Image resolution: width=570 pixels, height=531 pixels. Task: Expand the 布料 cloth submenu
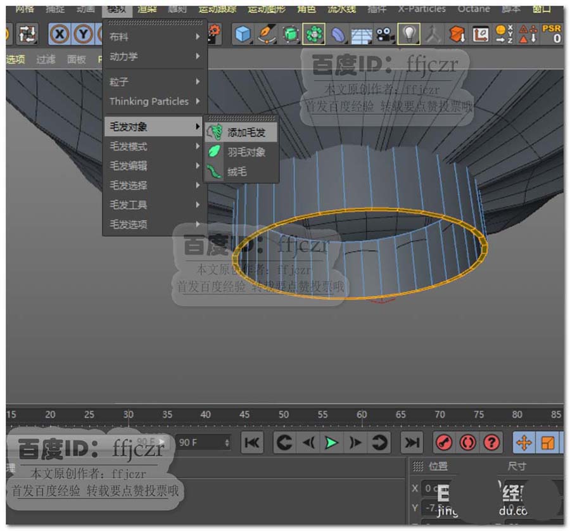click(x=155, y=36)
